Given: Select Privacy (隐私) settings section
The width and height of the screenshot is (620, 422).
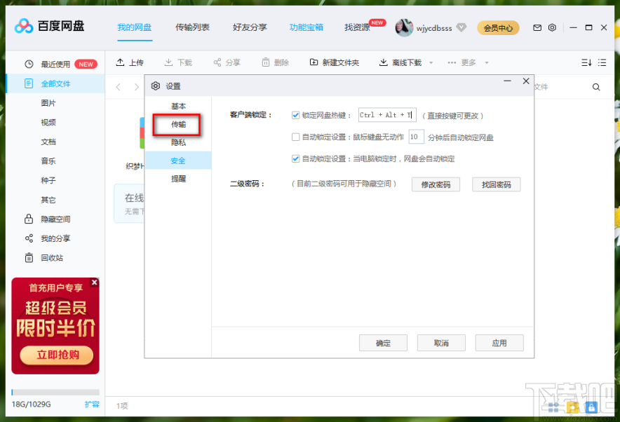Looking at the screenshot, I should [178, 142].
